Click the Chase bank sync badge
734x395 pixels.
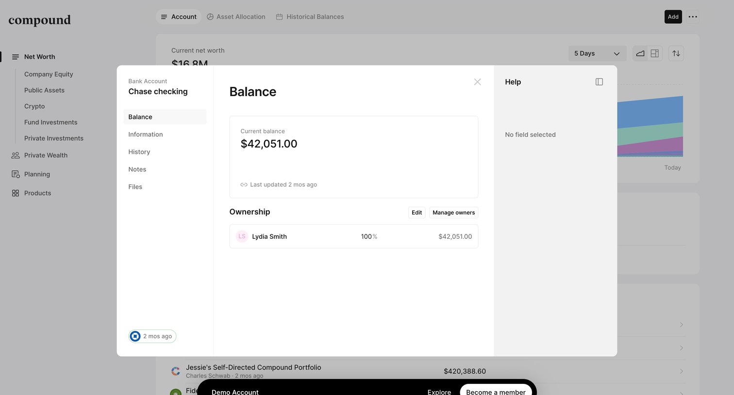pos(152,336)
